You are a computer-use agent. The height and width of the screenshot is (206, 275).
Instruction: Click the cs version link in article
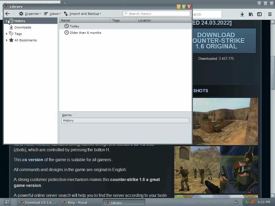(x=32, y=160)
